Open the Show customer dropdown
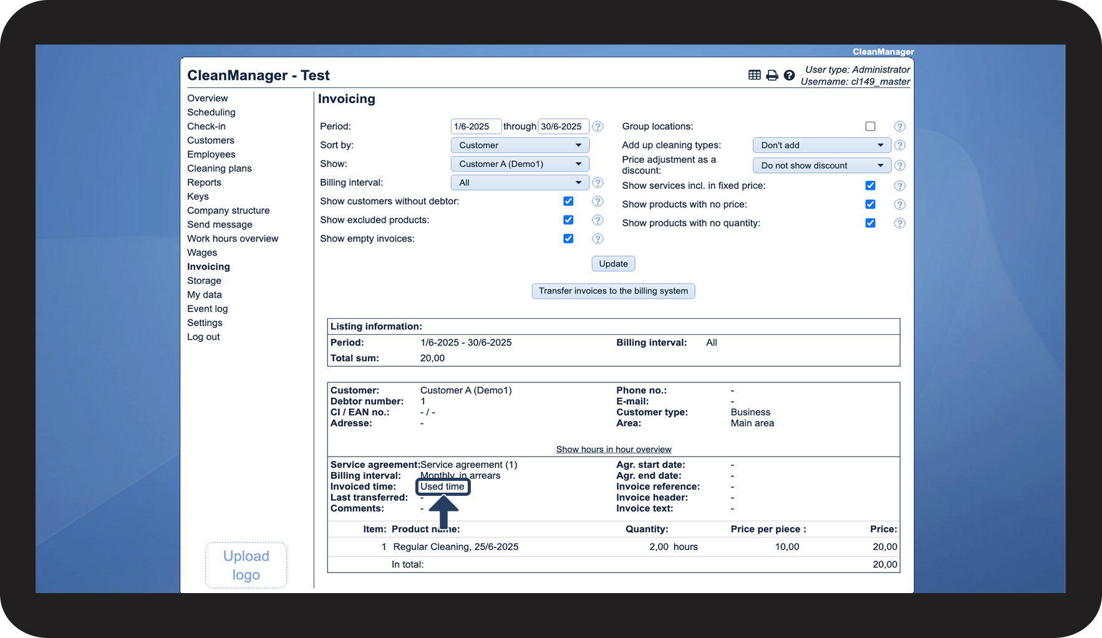This screenshot has width=1102, height=638. point(520,164)
